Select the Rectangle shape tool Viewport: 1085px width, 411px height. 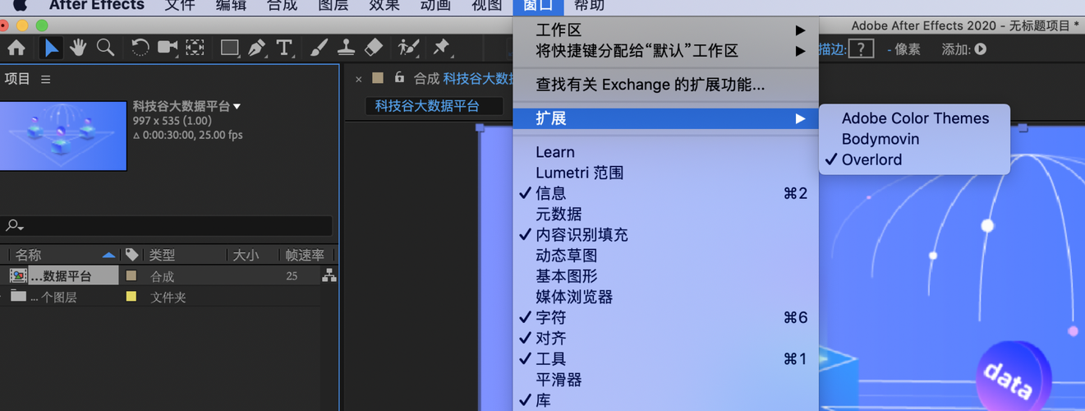[x=230, y=48]
